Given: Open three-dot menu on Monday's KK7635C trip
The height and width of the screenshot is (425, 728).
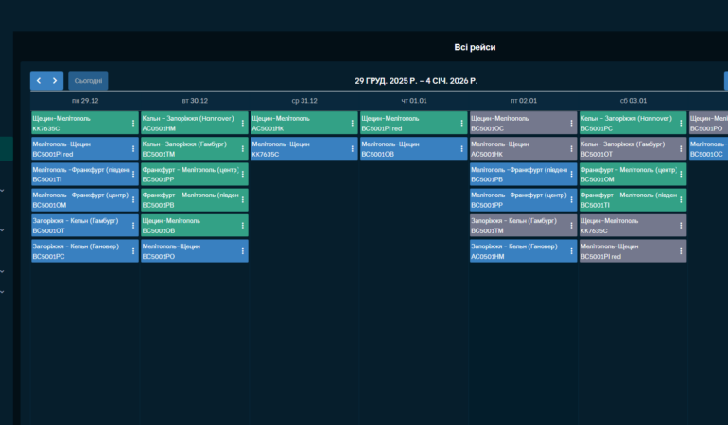Looking at the screenshot, I should (132, 123).
